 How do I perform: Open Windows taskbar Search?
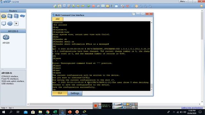(11, 112)
